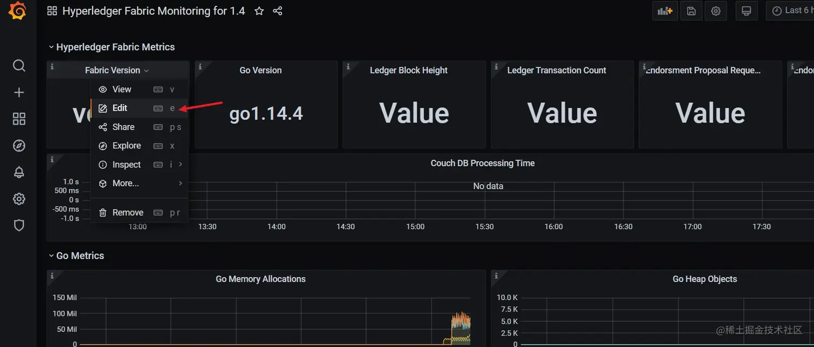Choose Remove in the panel menu

click(x=139, y=212)
